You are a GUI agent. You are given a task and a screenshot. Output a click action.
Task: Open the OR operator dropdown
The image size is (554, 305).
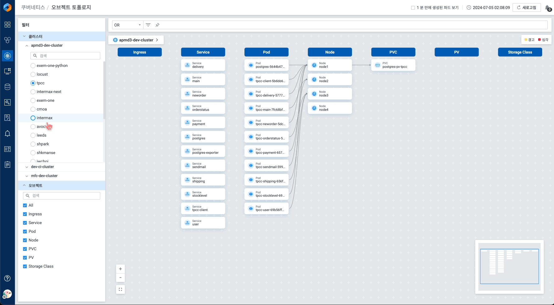128,25
